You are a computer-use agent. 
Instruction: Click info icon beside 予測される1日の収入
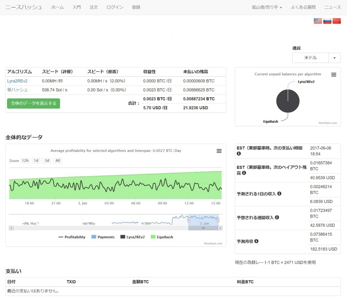[279, 194]
